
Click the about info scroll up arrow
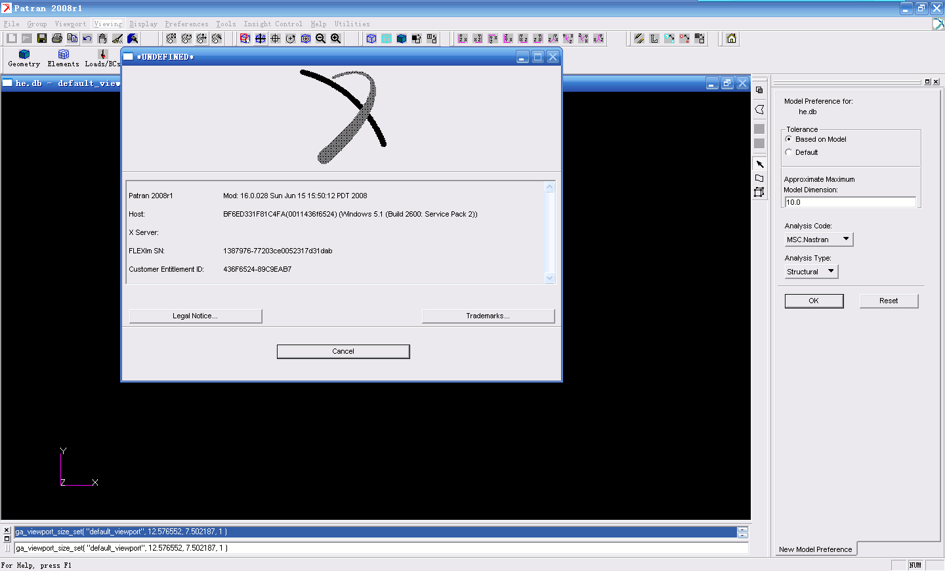(x=550, y=187)
